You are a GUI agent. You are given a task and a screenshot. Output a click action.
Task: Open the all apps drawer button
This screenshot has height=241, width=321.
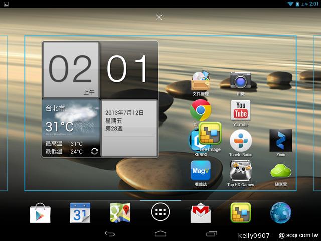point(160,212)
